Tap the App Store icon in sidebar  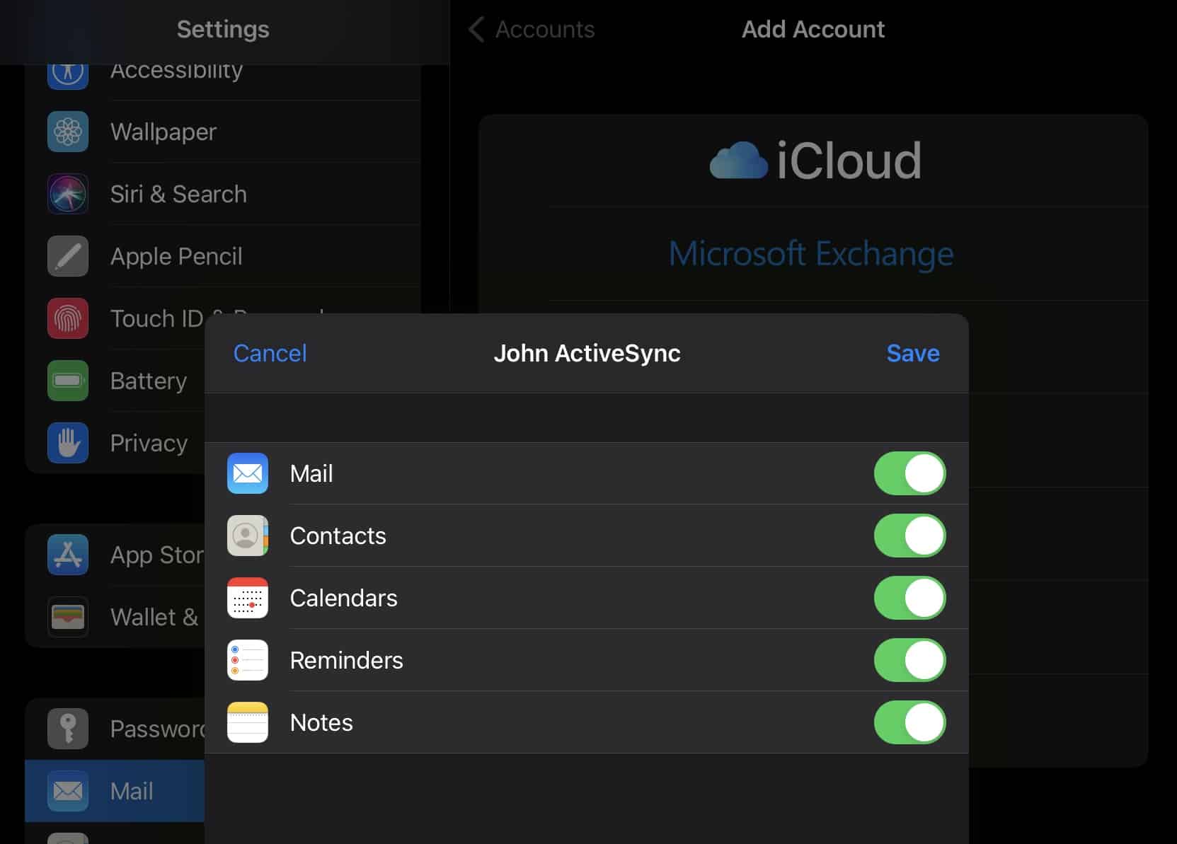point(68,555)
